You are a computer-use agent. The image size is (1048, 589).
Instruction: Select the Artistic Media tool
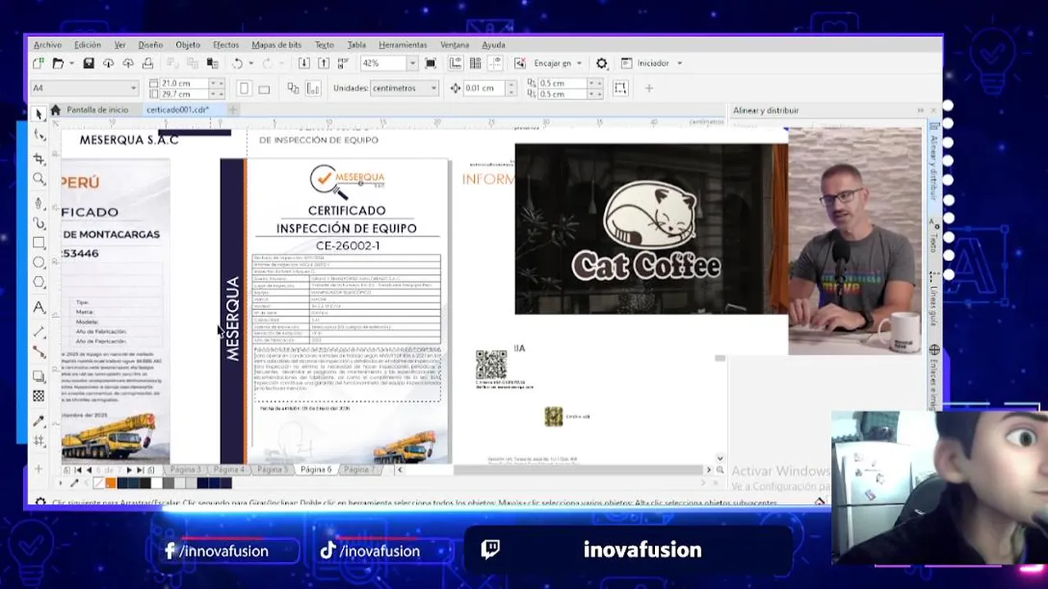pos(38,223)
